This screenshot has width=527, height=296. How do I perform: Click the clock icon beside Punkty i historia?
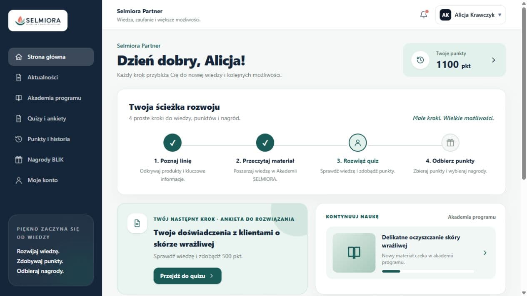pos(18,139)
